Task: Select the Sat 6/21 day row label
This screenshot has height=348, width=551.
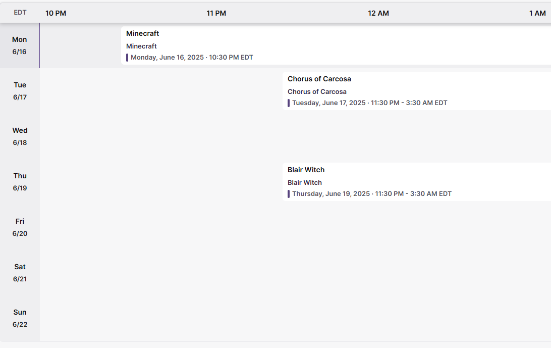Action: tap(20, 272)
